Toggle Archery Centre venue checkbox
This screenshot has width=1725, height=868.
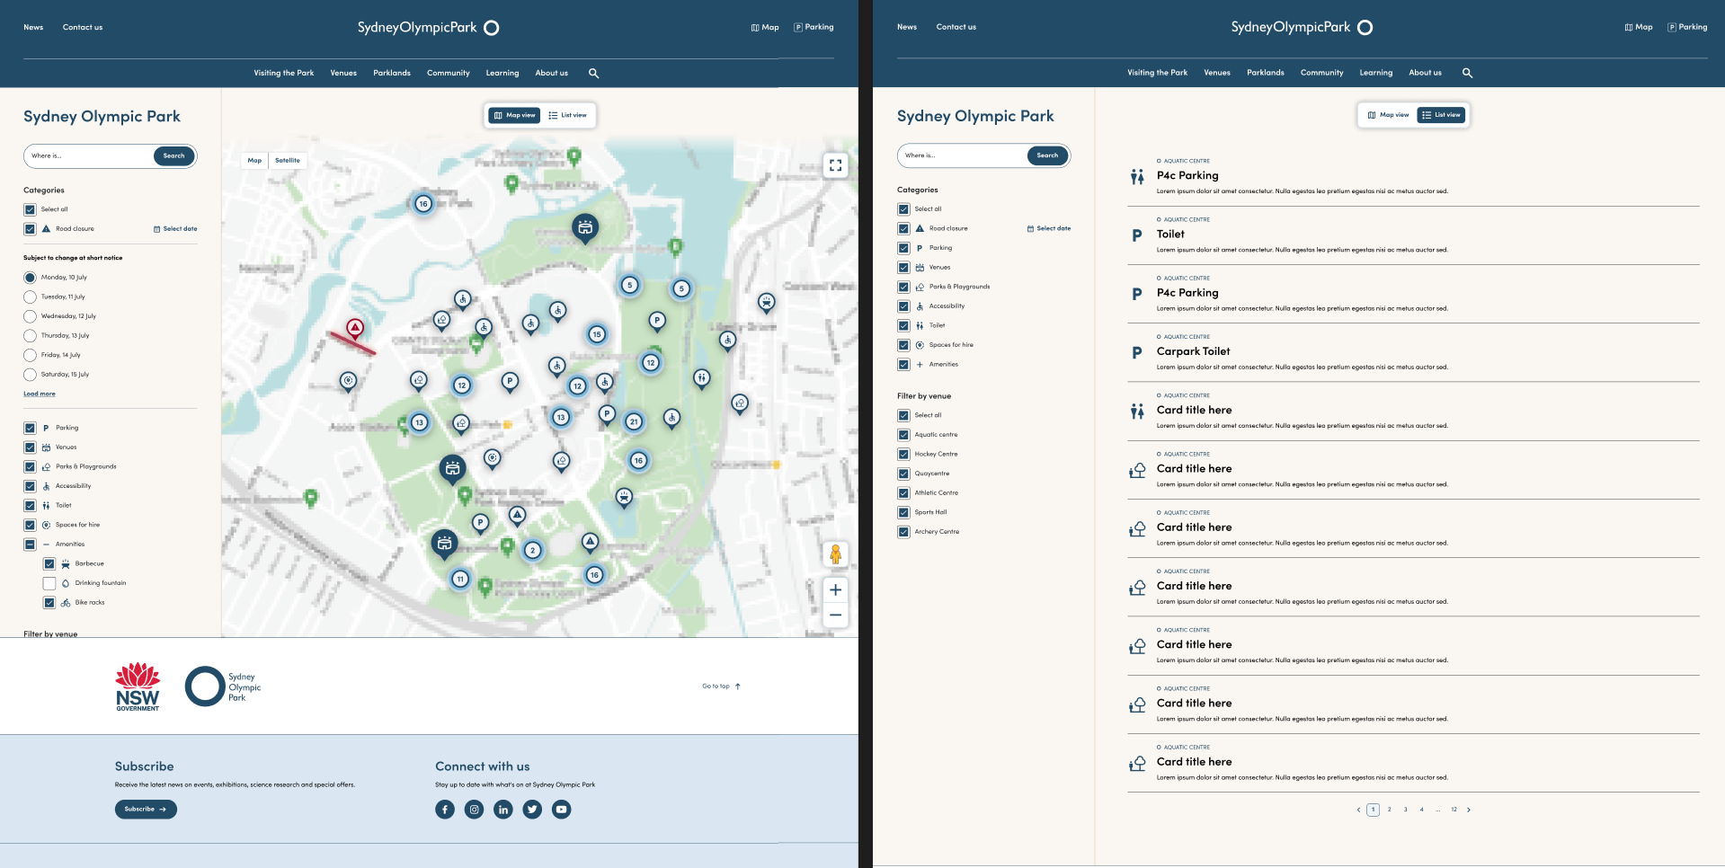coord(903,532)
